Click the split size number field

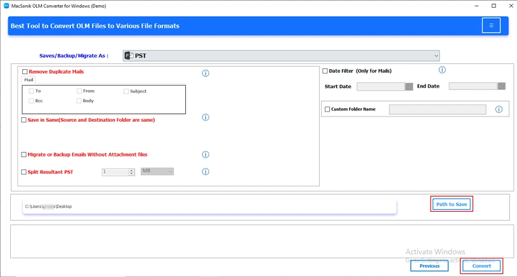pyautogui.click(x=115, y=172)
